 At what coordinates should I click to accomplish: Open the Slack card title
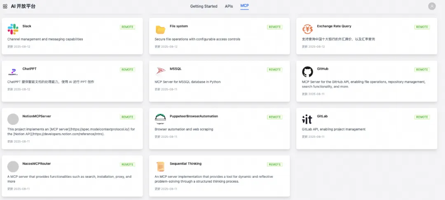[x=27, y=26]
